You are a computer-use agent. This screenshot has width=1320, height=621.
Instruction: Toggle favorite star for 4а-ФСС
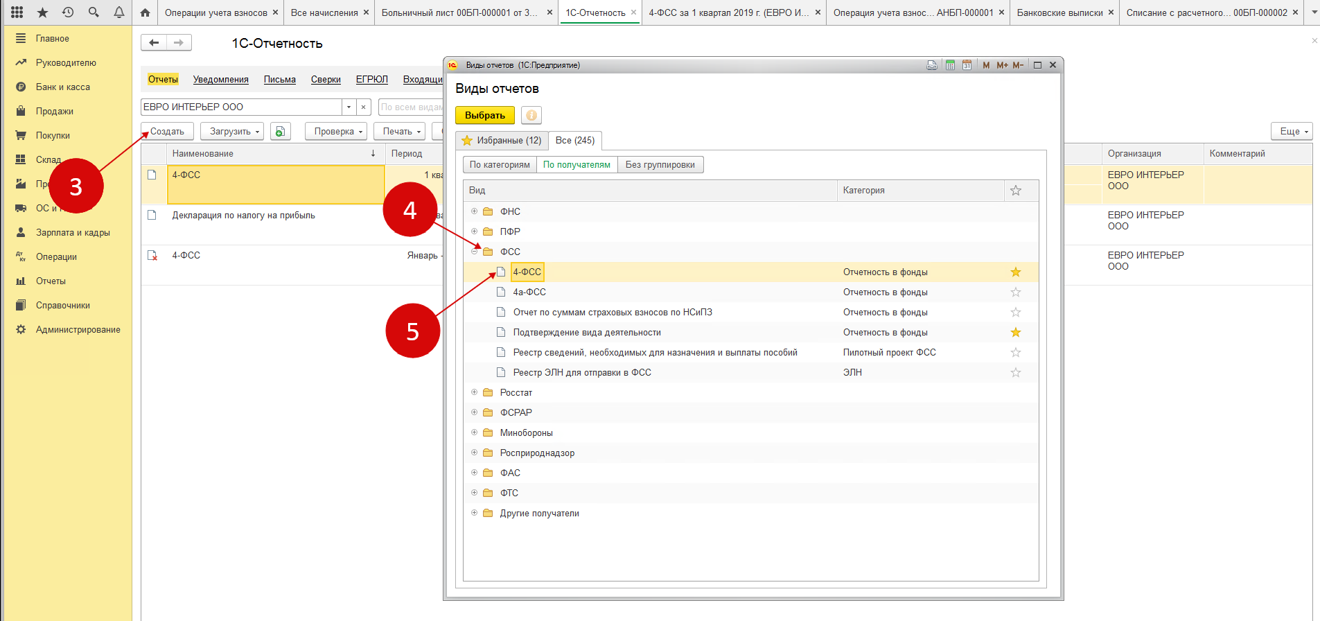[1016, 292]
